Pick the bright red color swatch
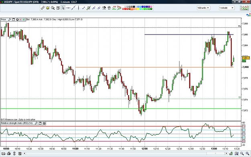 click(125, 9)
